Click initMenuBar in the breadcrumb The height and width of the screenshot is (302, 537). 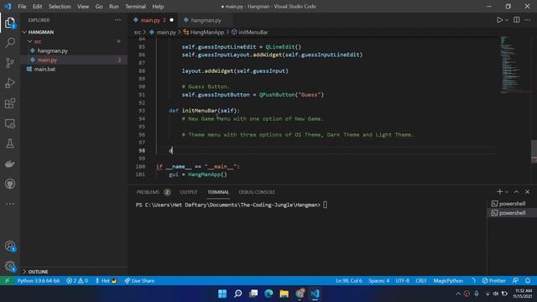[x=253, y=32]
